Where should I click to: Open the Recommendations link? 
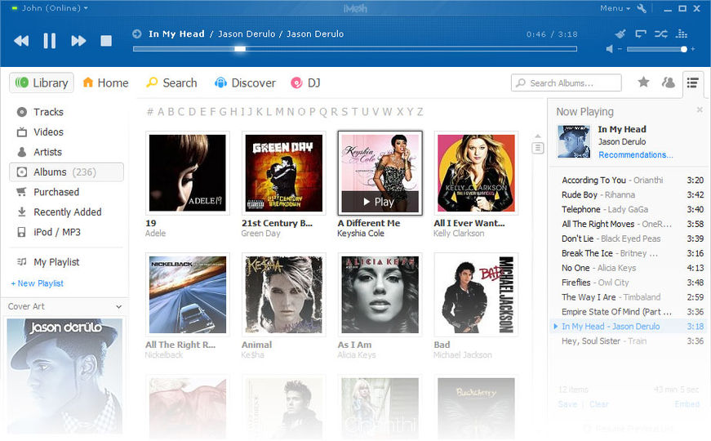[636, 154]
